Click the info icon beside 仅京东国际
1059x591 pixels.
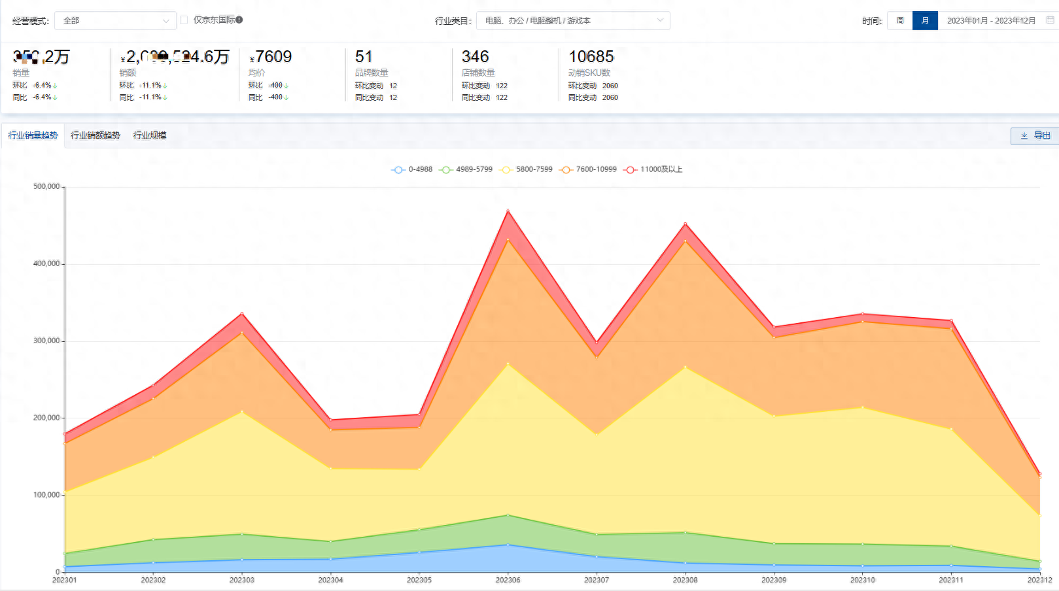(239, 20)
